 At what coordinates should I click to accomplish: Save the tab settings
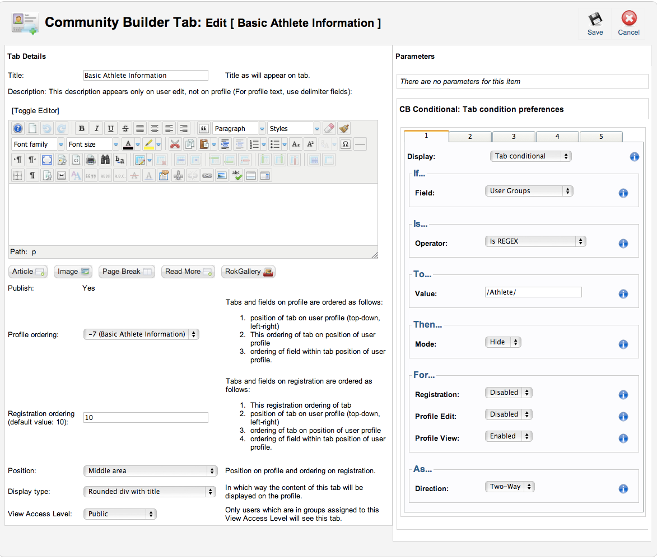pyautogui.click(x=595, y=24)
